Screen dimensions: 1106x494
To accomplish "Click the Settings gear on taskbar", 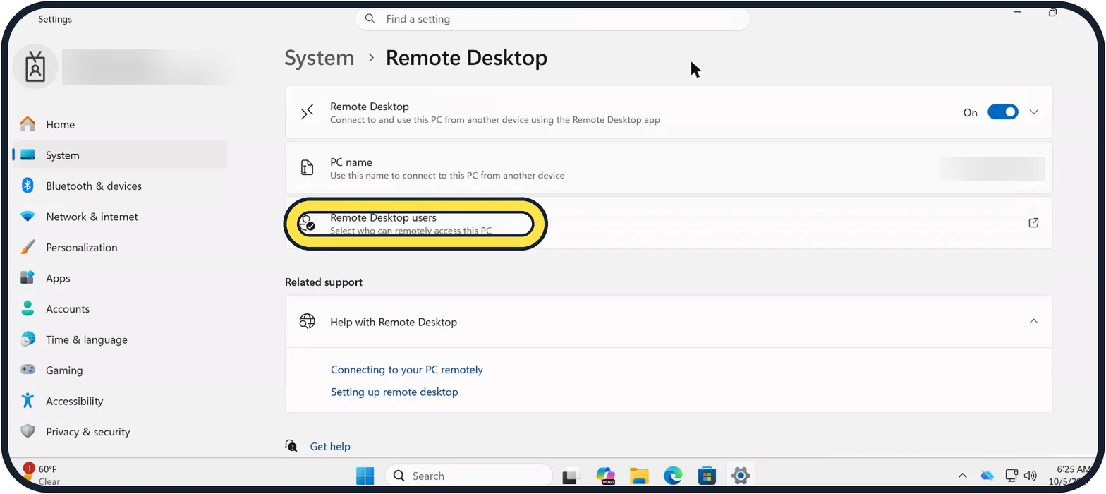I will pyautogui.click(x=740, y=476).
